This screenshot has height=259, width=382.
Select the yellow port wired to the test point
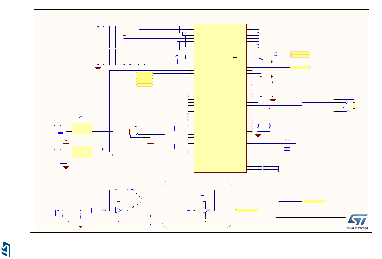click(314, 201)
